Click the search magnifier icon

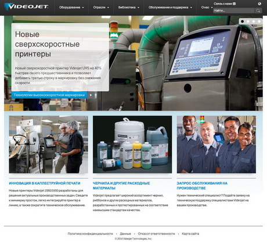coord(258,10)
